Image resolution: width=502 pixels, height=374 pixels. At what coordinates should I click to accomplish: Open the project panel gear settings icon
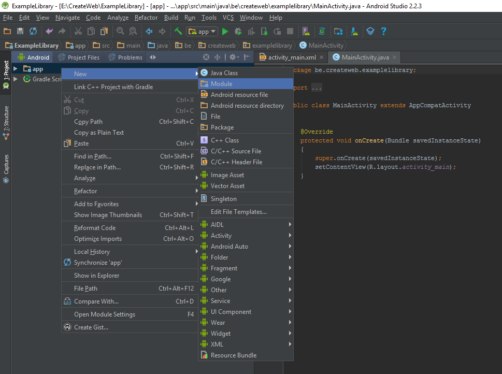click(233, 57)
